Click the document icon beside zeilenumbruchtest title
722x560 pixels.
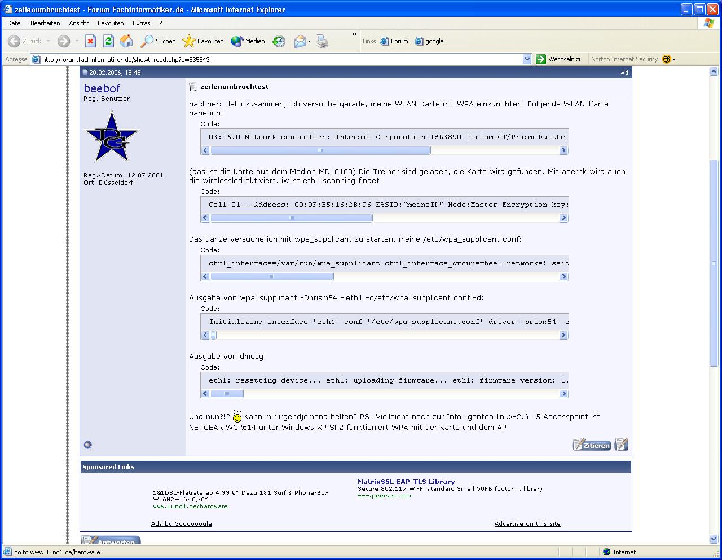tap(193, 87)
